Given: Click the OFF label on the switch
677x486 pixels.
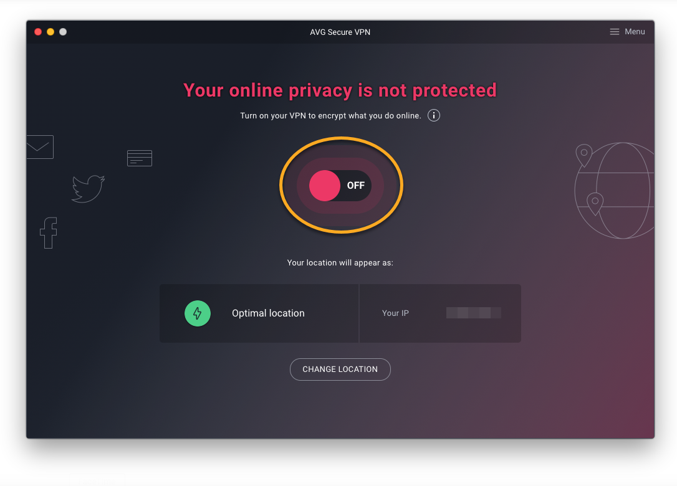Looking at the screenshot, I should tap(356, 186).
